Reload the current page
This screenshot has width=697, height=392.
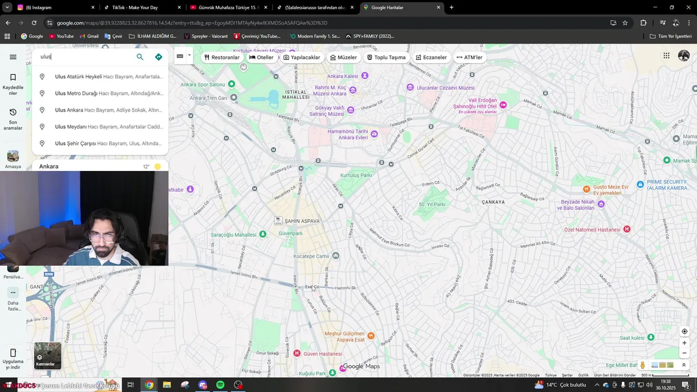coord(34,23)
